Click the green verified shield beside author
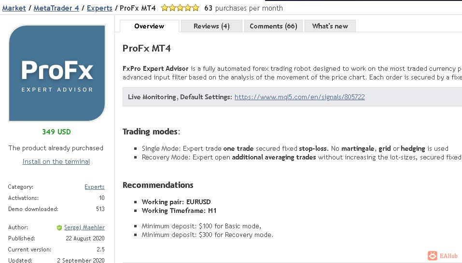This screenshot has height=263, width=462. 59,227
